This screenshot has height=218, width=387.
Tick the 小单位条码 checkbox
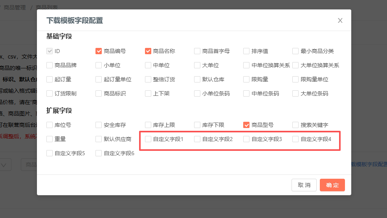point(197,93)
